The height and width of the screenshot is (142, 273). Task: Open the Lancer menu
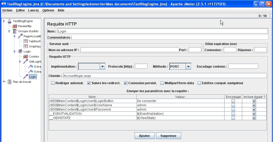coord(33,10)
